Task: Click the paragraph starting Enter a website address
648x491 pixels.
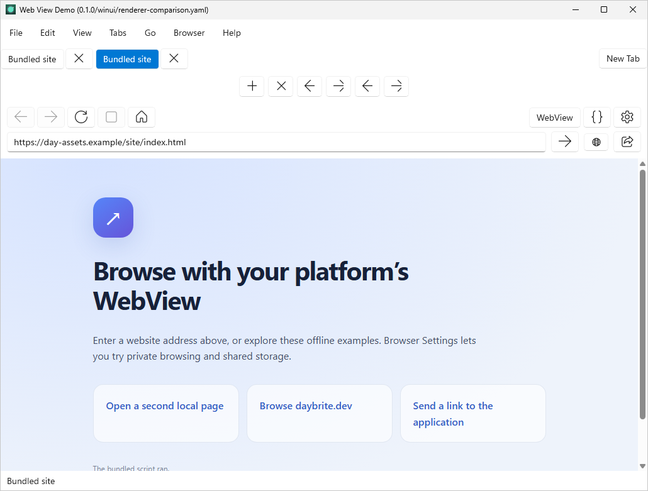Action: click(284, 348)
